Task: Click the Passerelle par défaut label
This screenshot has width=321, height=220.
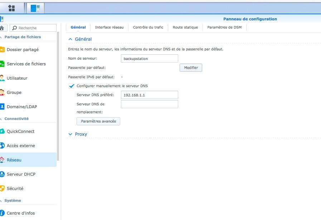Action: [x=87, y=67]
